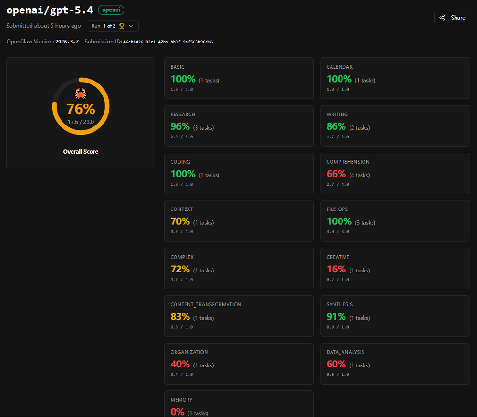Open the SYNTHESIS 91% score card
Screen dimensions: 477x417
click(x=394, y=316)
